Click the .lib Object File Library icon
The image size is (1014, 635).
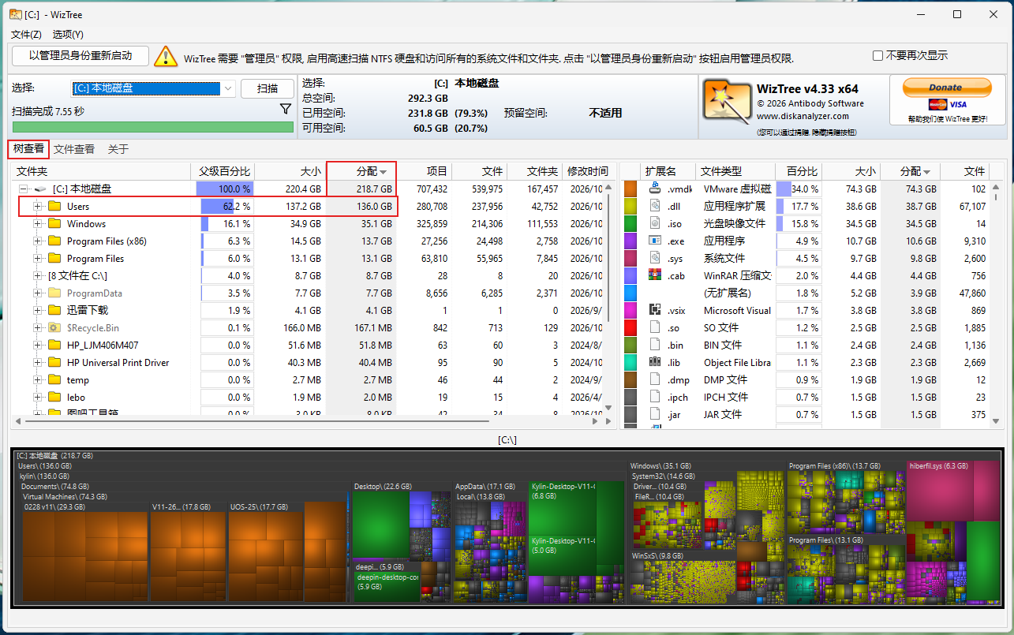click(x=654, y=363)
